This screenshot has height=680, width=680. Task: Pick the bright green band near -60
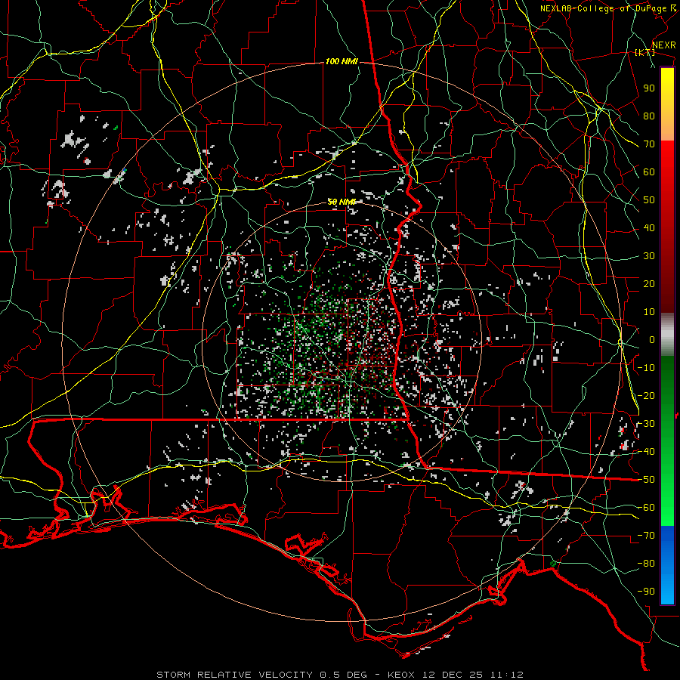pos(667,508)
